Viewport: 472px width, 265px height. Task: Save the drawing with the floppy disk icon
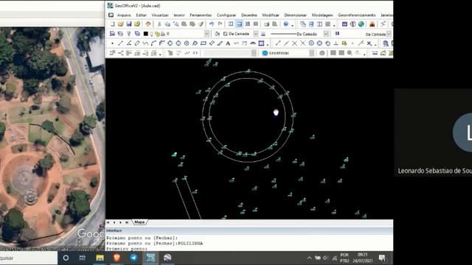pos(129,24)
